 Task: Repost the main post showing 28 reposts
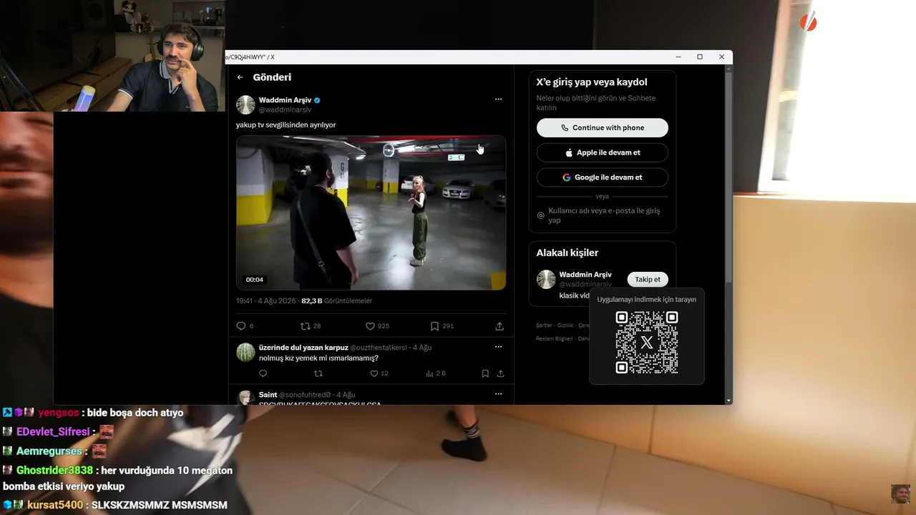[x=306, y=326]
